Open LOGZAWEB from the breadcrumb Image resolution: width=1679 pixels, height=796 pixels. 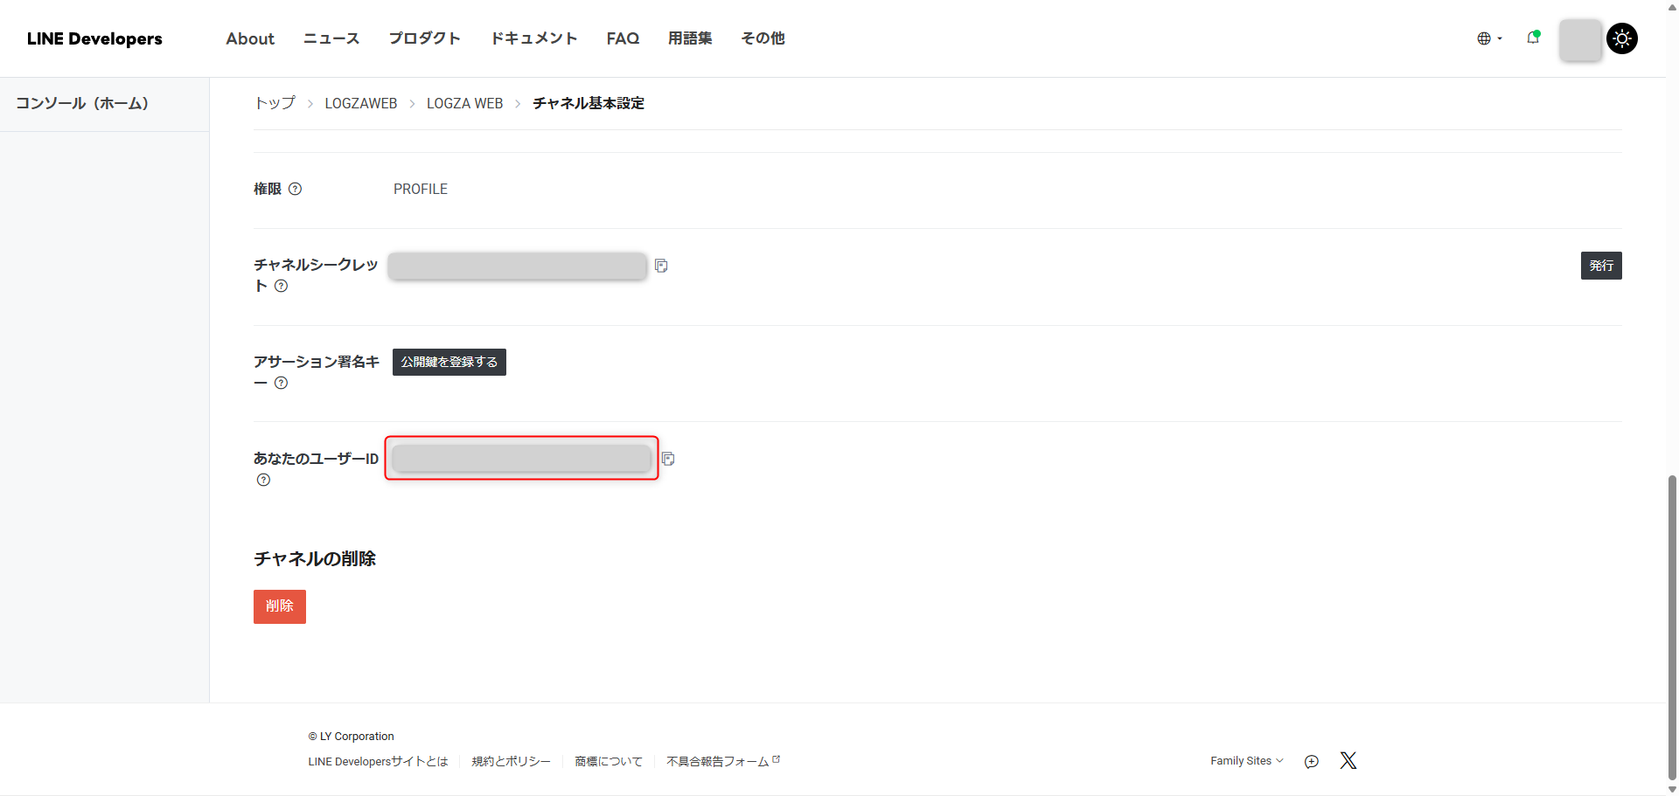[x=360, y=103]
